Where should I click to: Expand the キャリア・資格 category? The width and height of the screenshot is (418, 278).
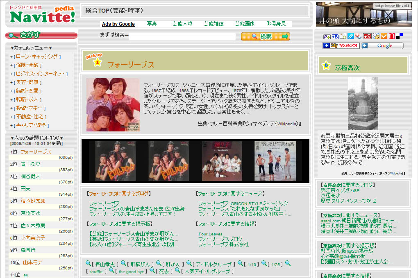(31, 125)
